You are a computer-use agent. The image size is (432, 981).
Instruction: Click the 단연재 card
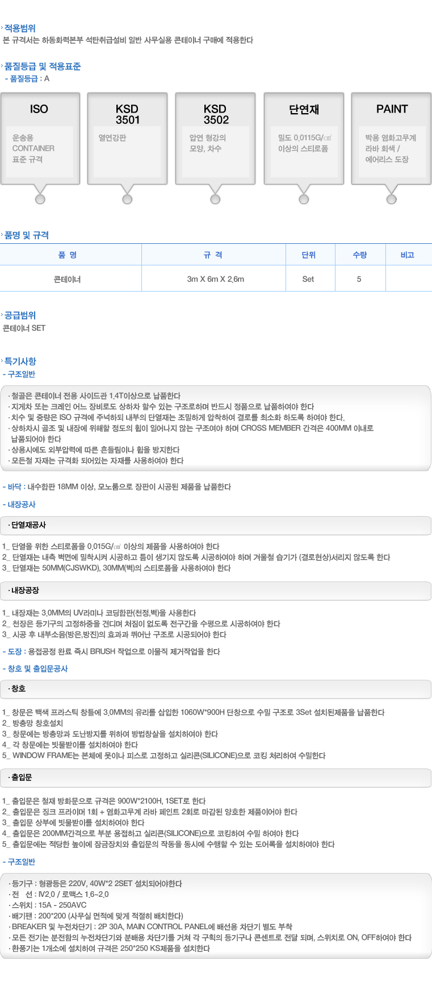(x=304, y=138)
